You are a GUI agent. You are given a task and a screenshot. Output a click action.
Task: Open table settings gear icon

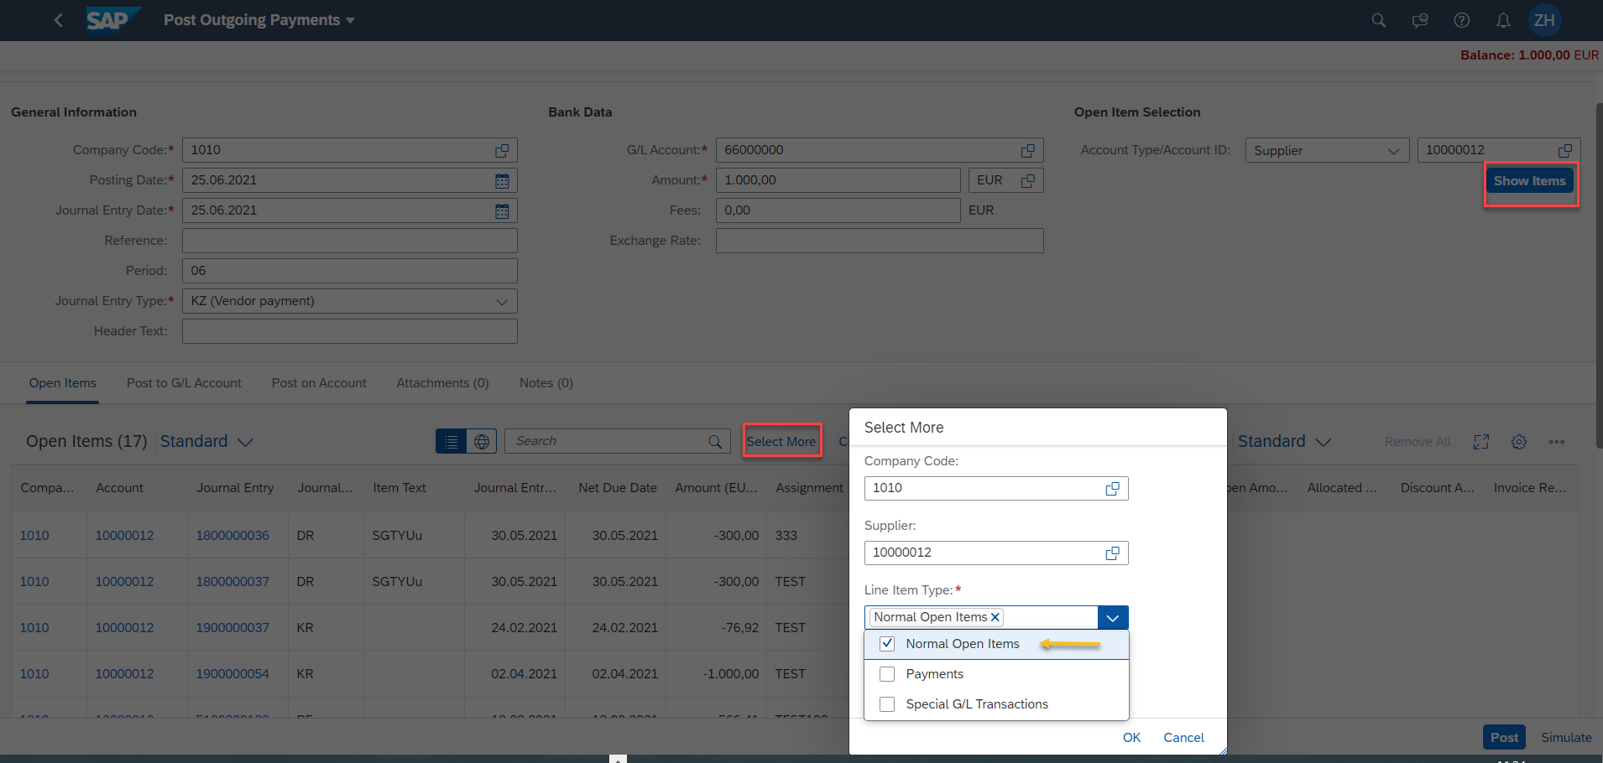click(1519, 442)
